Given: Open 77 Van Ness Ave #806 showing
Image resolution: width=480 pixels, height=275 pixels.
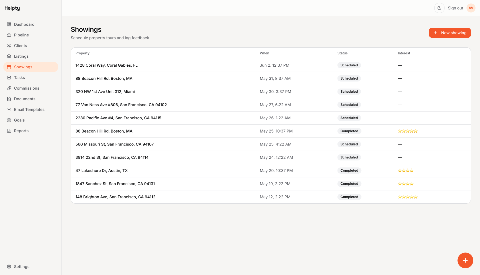Looking at the screenshot, I should tap(271, 105).
